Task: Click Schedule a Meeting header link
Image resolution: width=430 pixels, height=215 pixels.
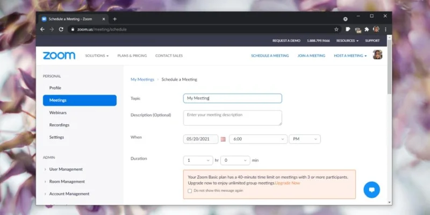Action: pyautogui.click(x=270, y=56)
